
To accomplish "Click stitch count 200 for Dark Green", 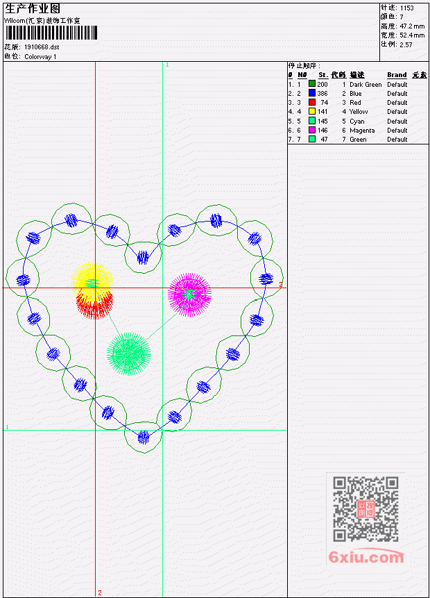I will (x=322, y=85).
